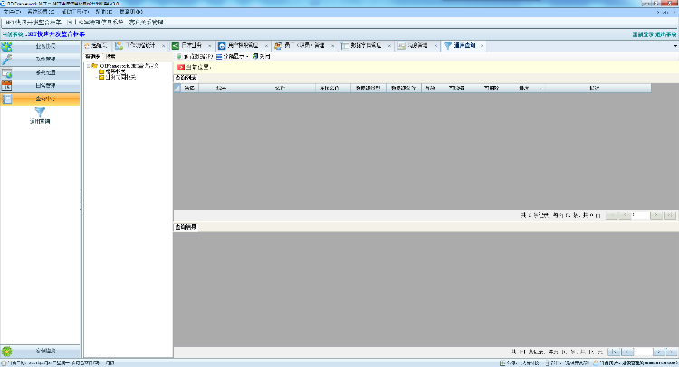Open the tab list dropdown arrow at far right
Image resolution: width=679 pixels, height=367 pixels.
(675, 46)
